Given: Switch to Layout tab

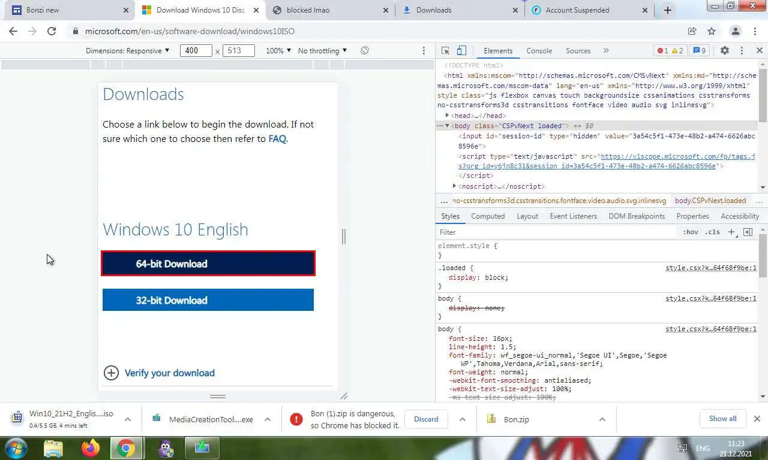Looking at the screenshot, I should click(x=527, y=216).
